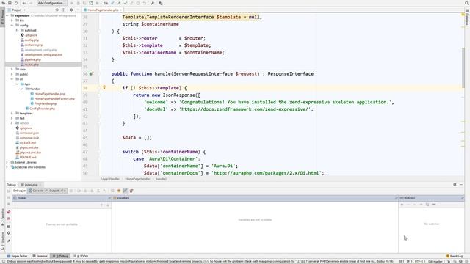The width and height of the screenshot is (470, 264).
Task: Click the HomePageHandler breadcrumb
Action: click(137, 179)
